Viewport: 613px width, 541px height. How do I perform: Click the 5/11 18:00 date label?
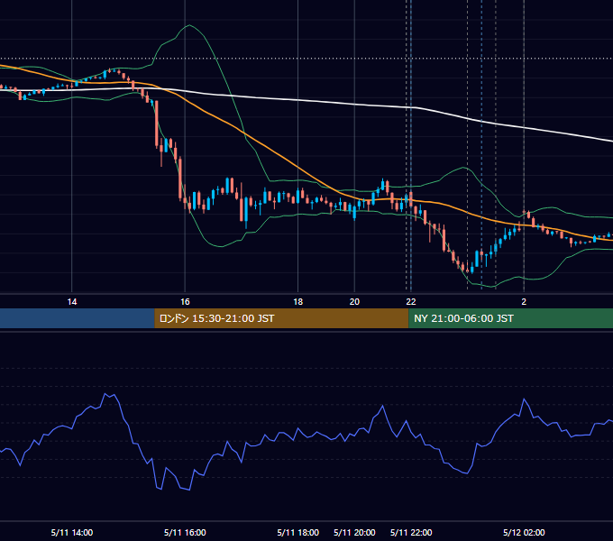coord(297,532)
